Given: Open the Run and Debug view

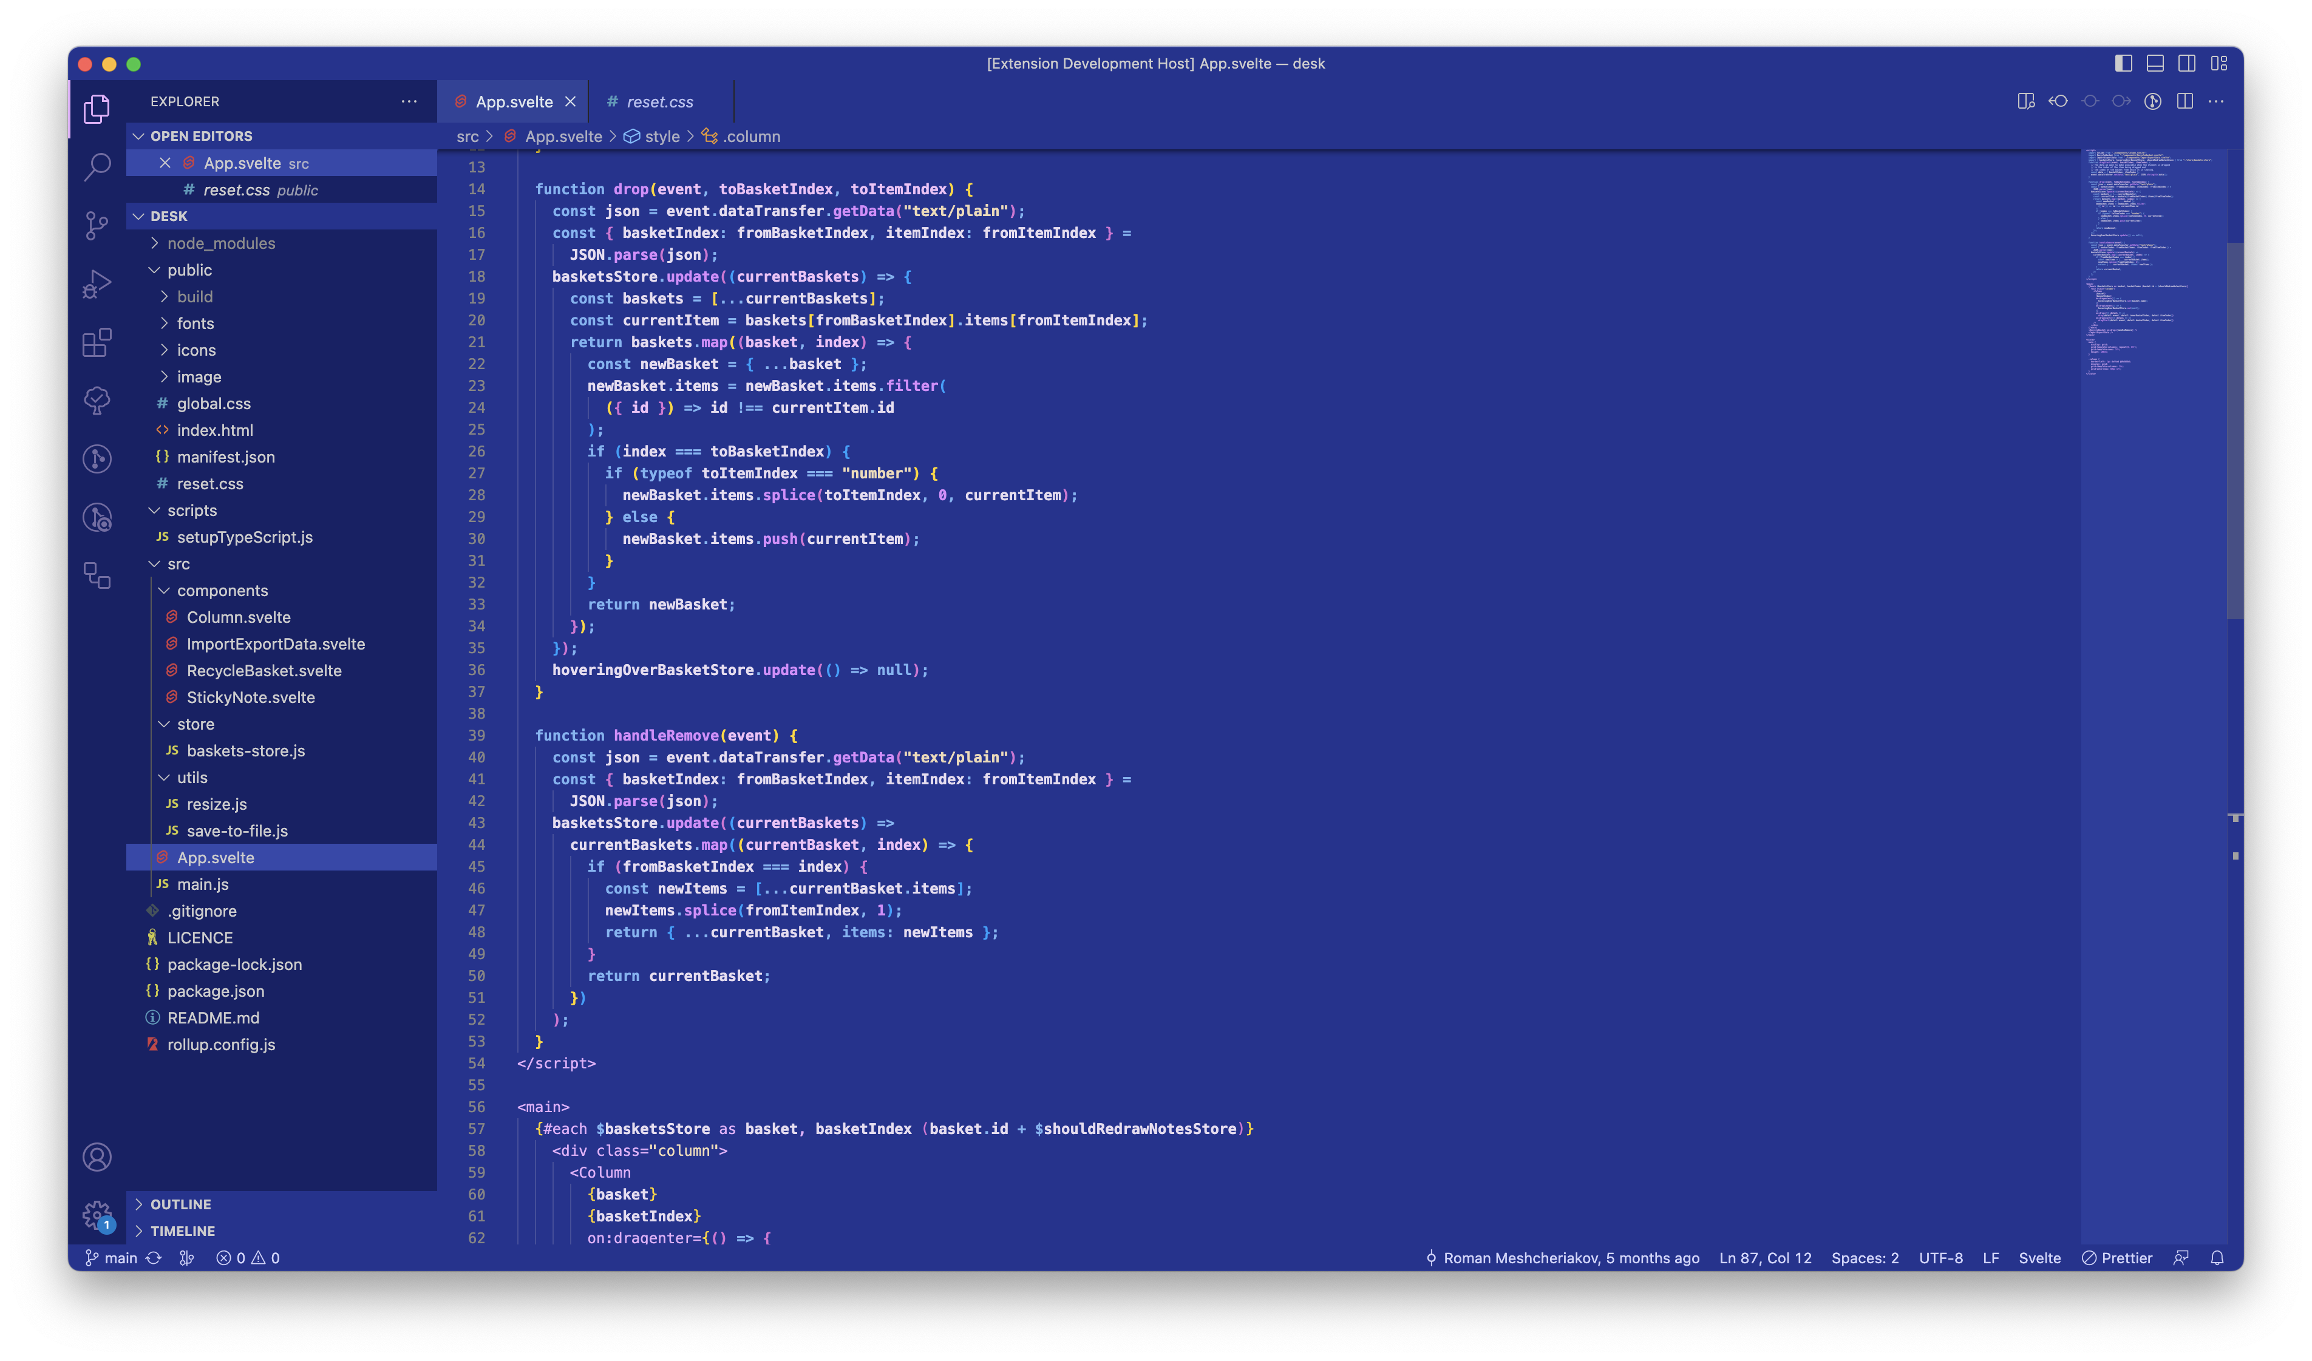Looking at the screenshot, I should pos(97,284).
